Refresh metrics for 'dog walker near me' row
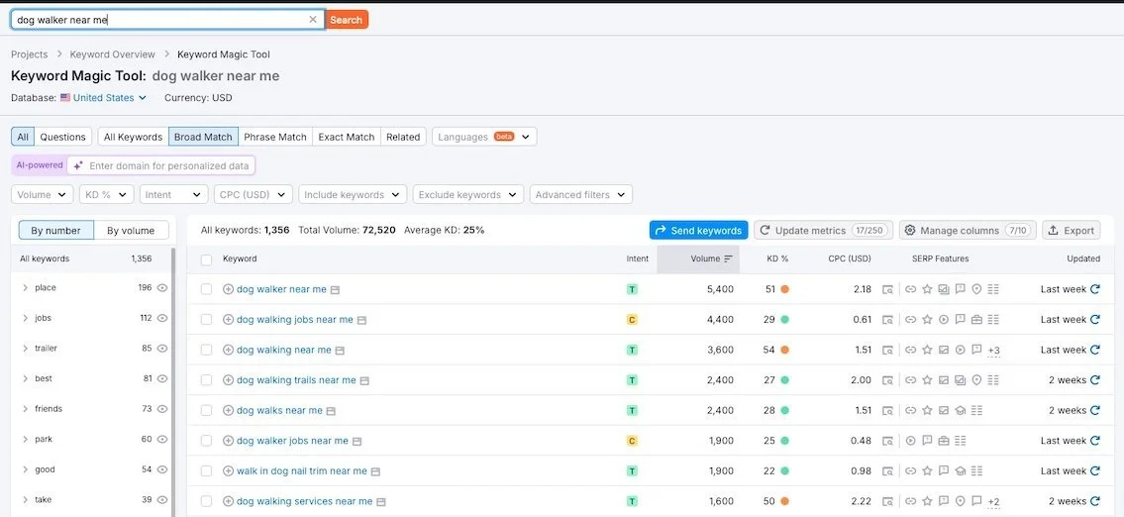This screenshot has width=1124, height=517. click(1094, 289)
